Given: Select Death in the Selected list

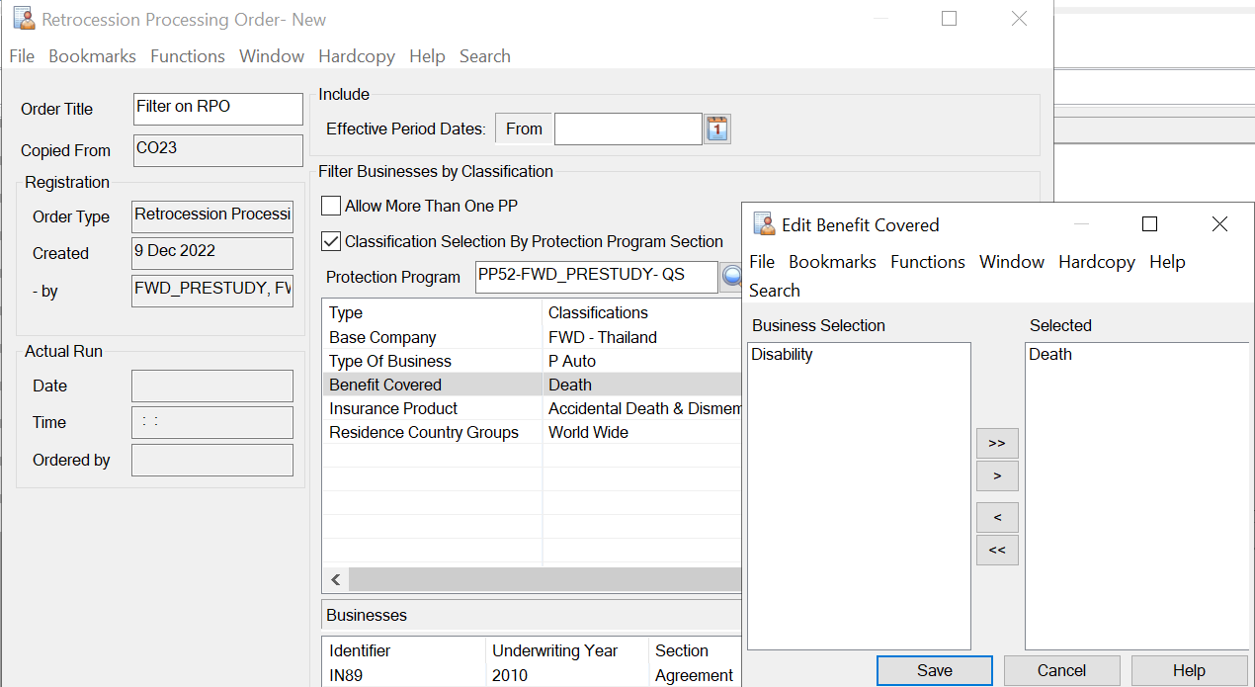Looking at the screenshot, I should pyautogui.click(x=1049, y=355).
